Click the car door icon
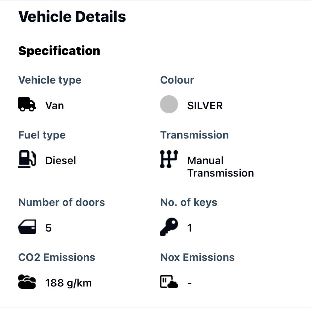Screen dimensions: 311x317 (x=27, y=227)
